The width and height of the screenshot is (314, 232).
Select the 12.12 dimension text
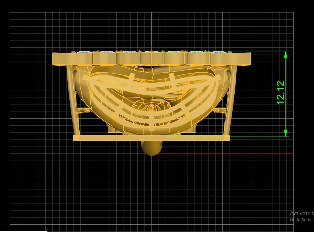tap(280, 93)
